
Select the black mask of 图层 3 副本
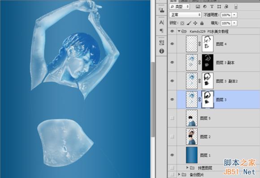pos(208,62)
